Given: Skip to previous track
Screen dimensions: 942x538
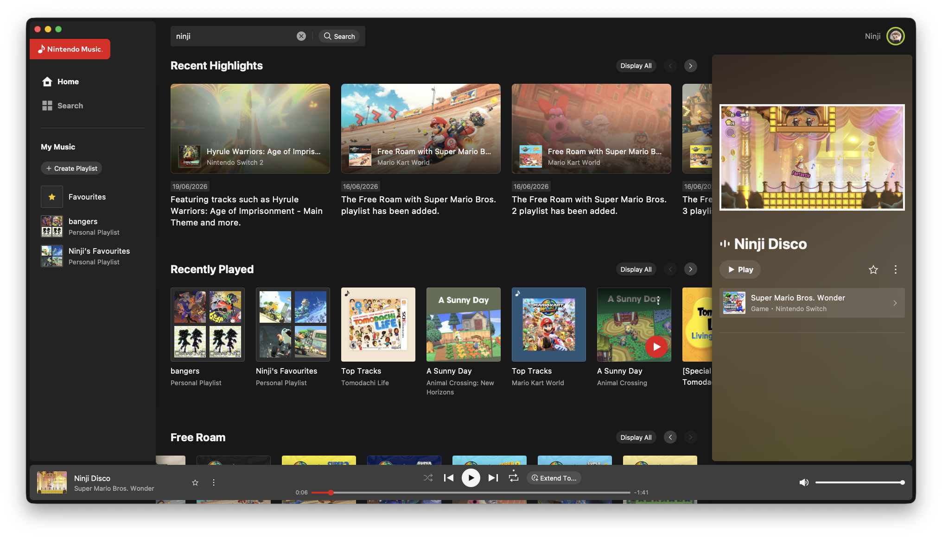Looking at the screenshot, I should 449,478.
